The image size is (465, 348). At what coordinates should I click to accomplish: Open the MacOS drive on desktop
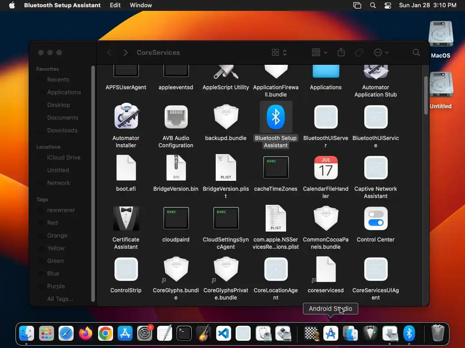coord(440,34)
